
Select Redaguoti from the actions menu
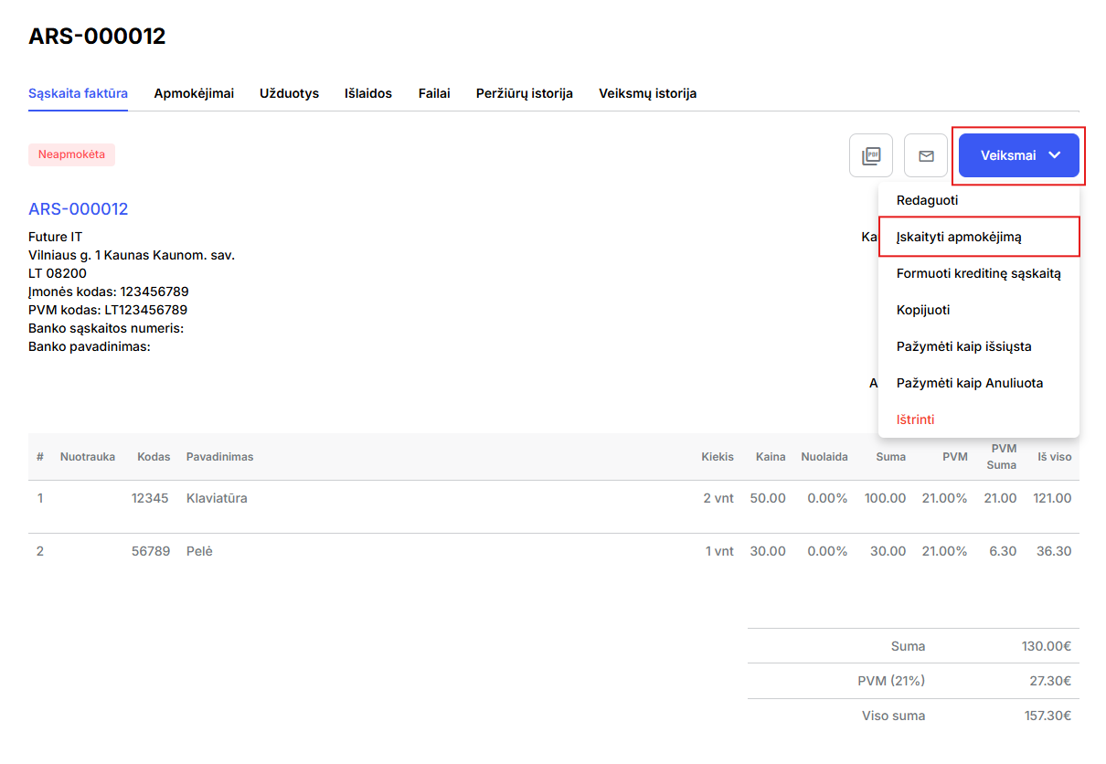click(x=979, y=200)
